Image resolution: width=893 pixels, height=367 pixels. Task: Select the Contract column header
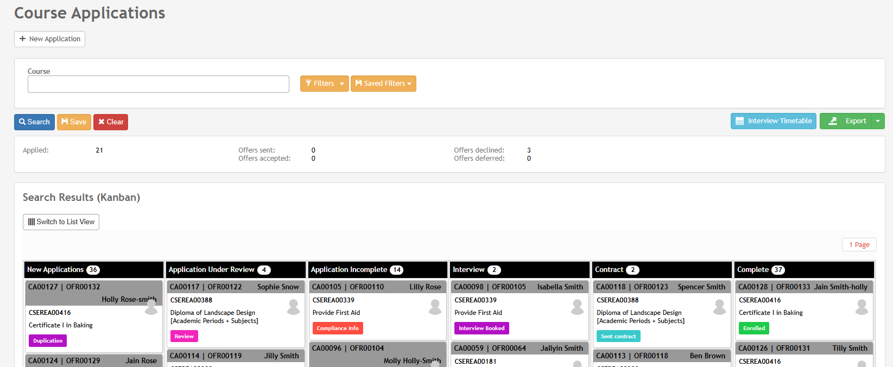pyautogui.click(x=662, y=270)
